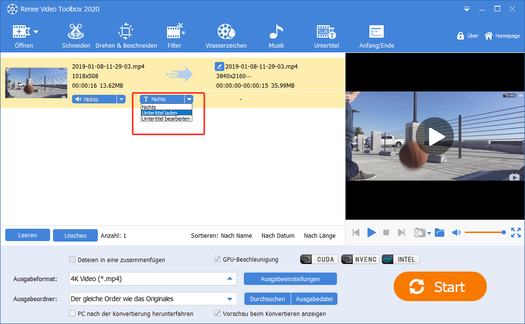
Task: Toggle fullscreen preview mode
Action: [515, 233]
